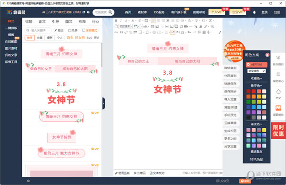Click the refresh icon beside the announcement
This screenshot has width=286, height=185.
84,12
